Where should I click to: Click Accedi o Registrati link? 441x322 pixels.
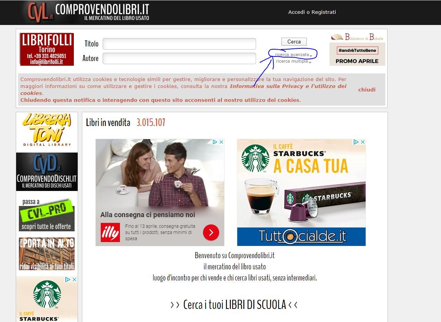tap(312, 12)
